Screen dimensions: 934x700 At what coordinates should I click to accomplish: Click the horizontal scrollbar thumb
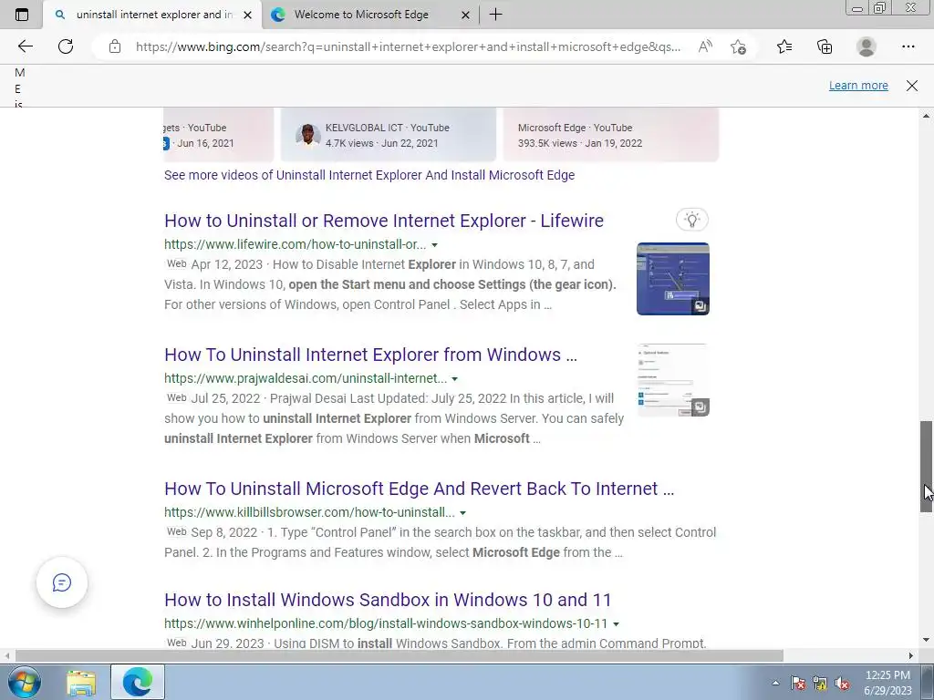pyautogui.click(x=400, y=655)
